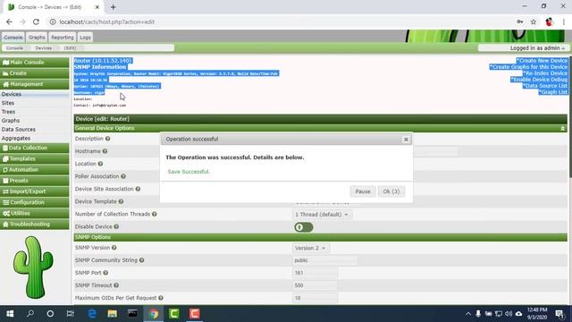Switch to the Logs tab
572x322 pixels.
[x=85, y=38]
